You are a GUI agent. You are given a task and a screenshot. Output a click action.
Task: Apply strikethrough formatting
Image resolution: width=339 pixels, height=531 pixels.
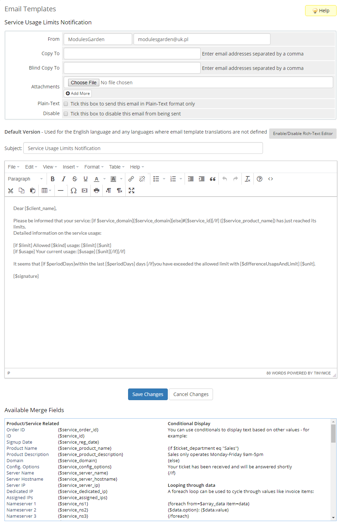point(75,179)
